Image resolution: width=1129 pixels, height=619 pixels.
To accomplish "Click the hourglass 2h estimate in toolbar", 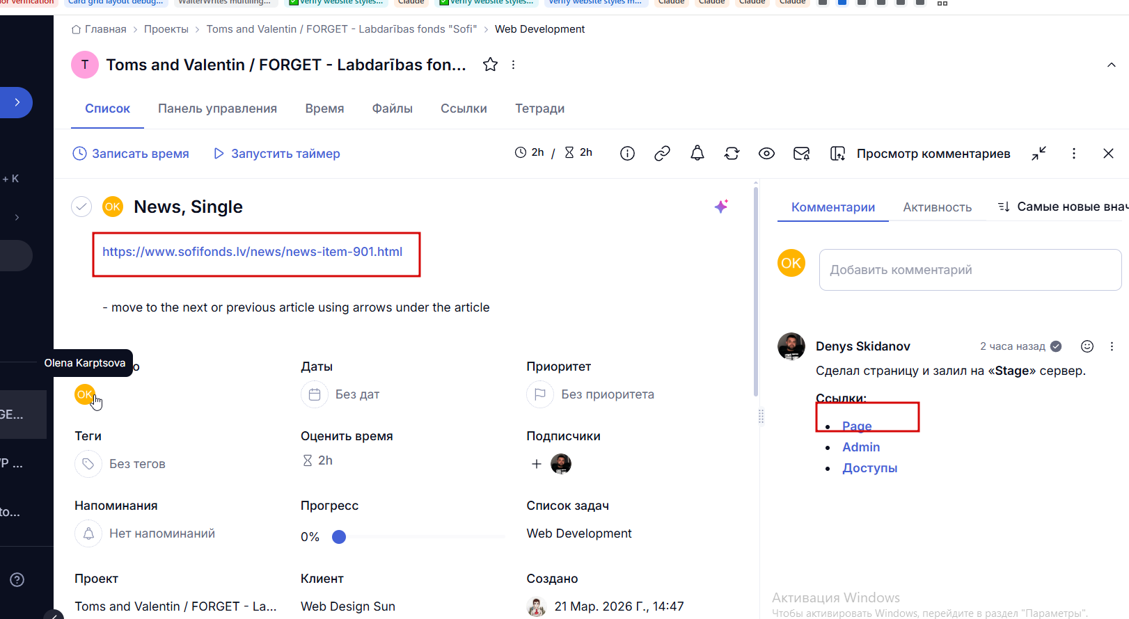I will tap(578, 152).
